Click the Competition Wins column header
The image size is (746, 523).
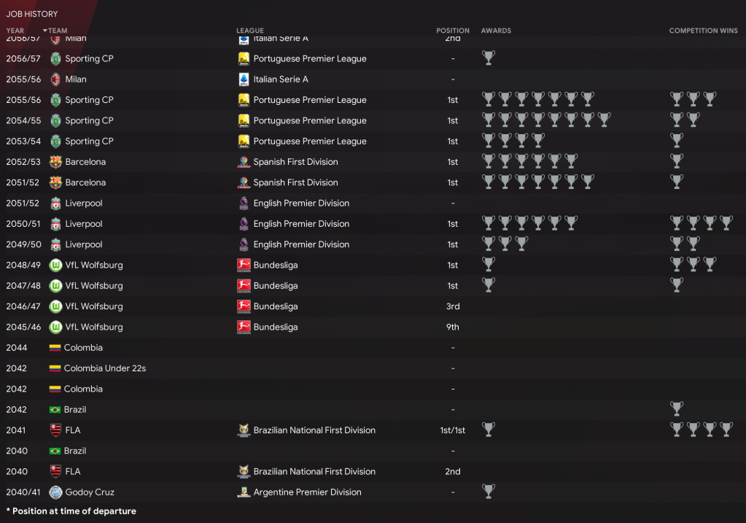tap(703, 31)
